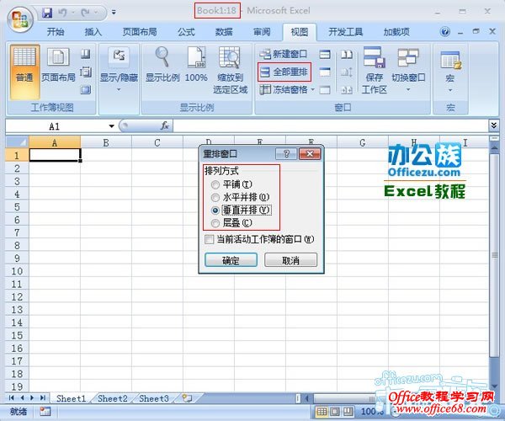505x421 pixels.
Task: Select 垂直并排 vertical radio option
Action: click(x=215, y=210)
